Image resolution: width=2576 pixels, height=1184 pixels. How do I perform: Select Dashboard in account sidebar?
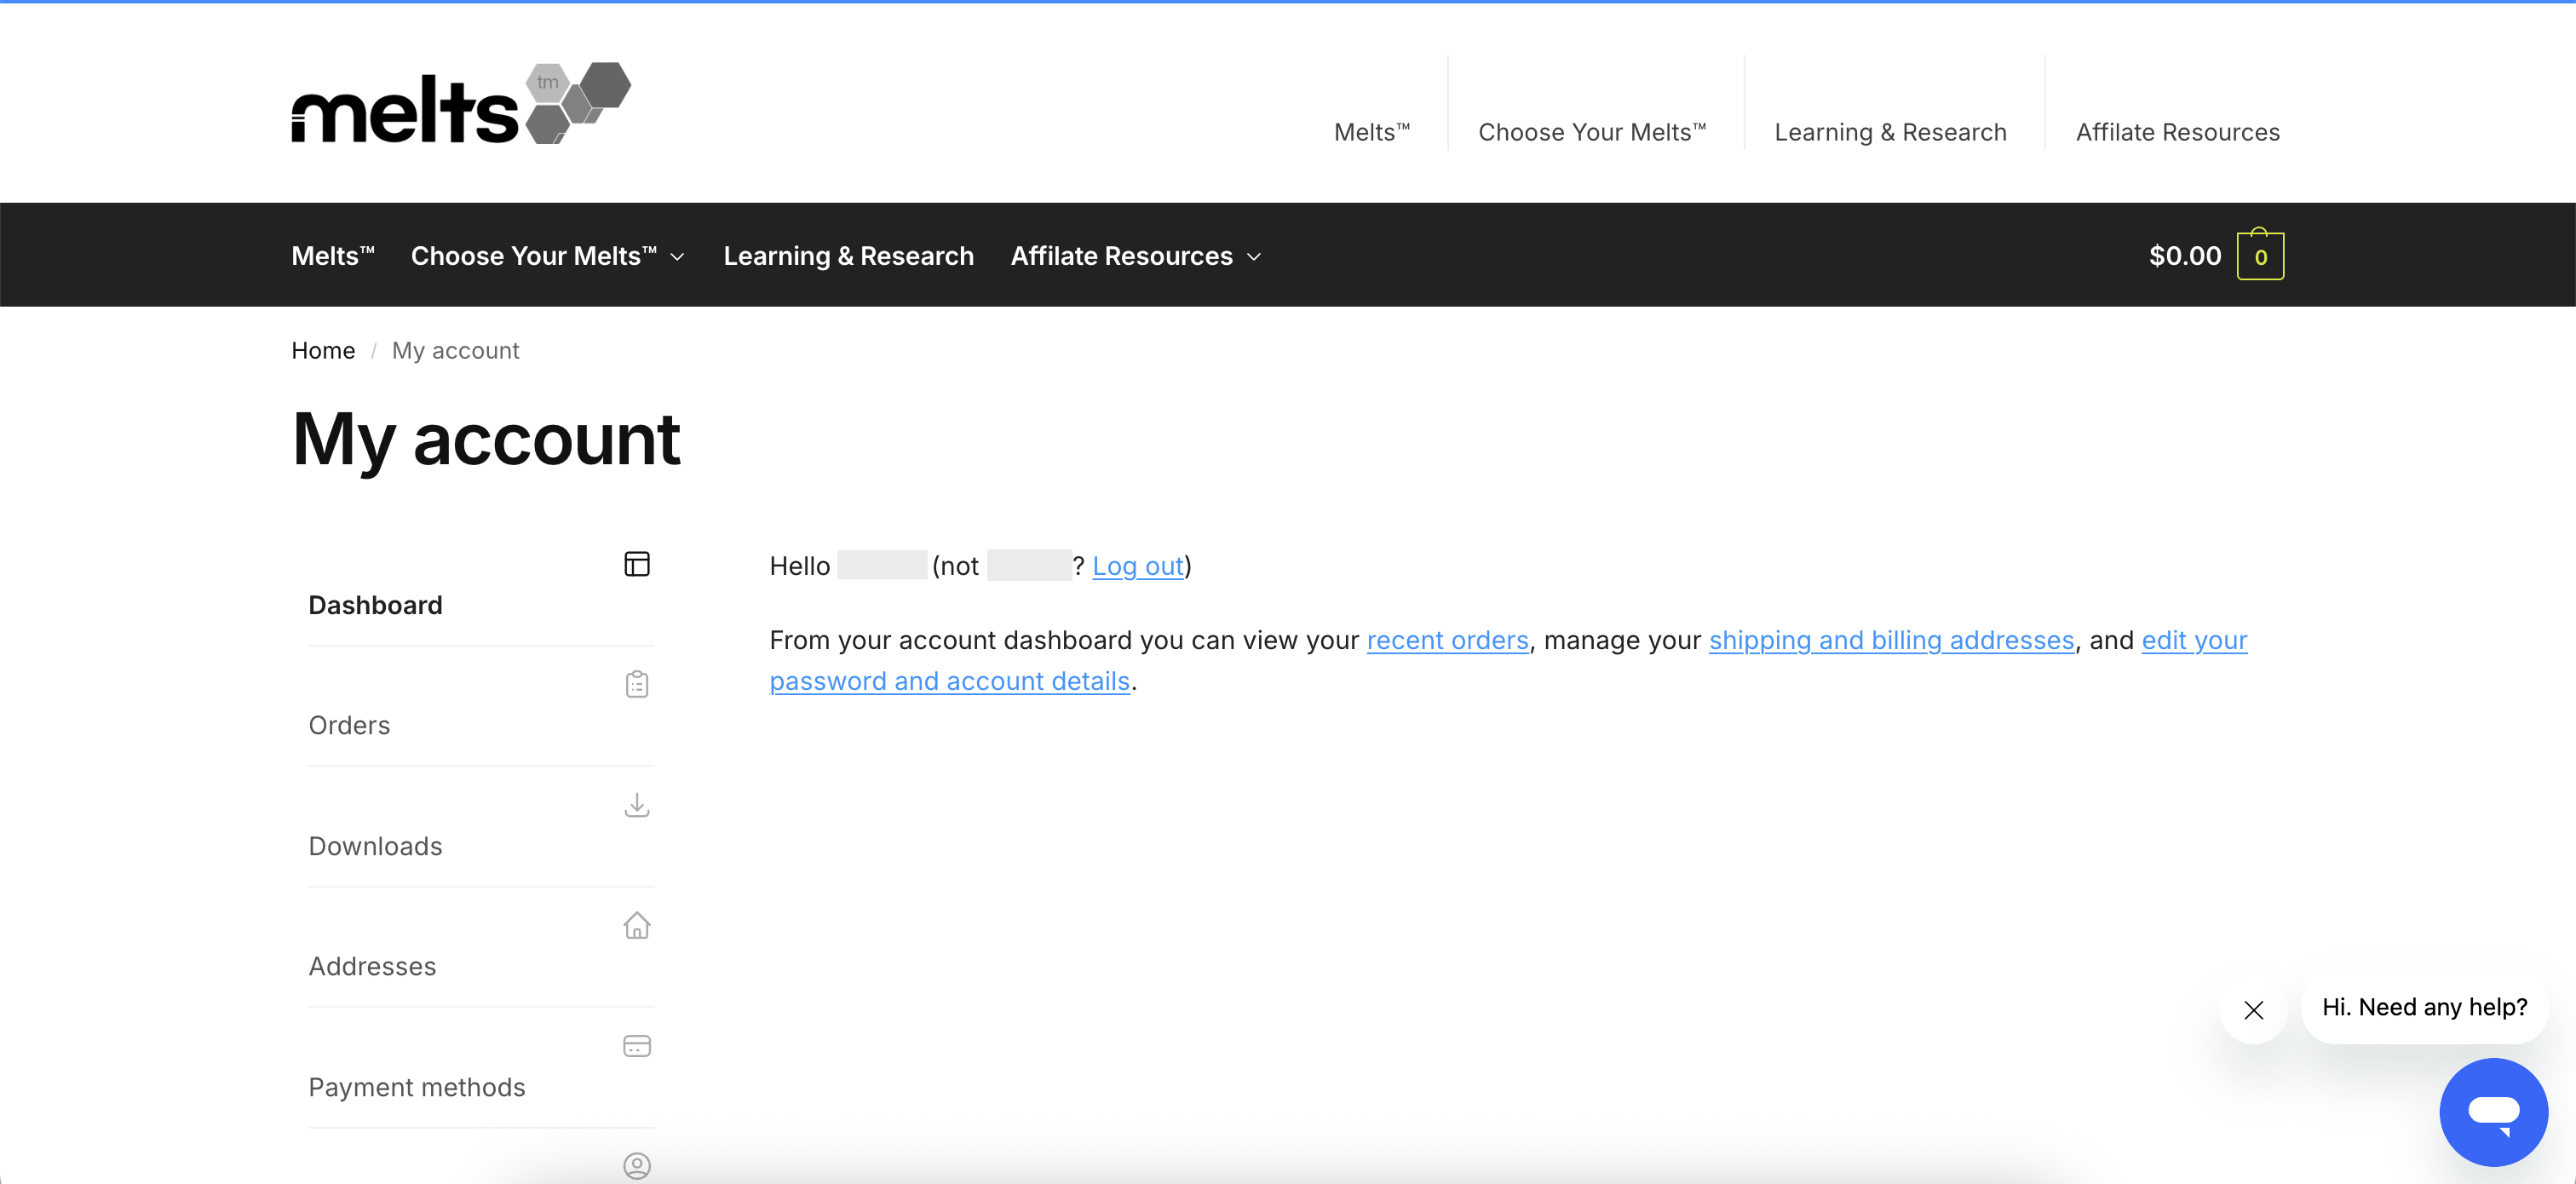tap(375, 605)
